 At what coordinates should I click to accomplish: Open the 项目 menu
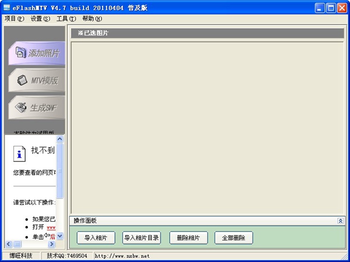[15, 19]
